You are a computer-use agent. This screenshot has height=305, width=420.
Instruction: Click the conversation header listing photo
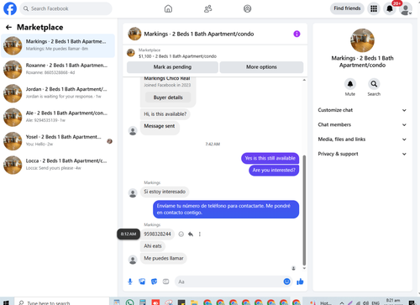pyautogui.click(x=134, y=34)
